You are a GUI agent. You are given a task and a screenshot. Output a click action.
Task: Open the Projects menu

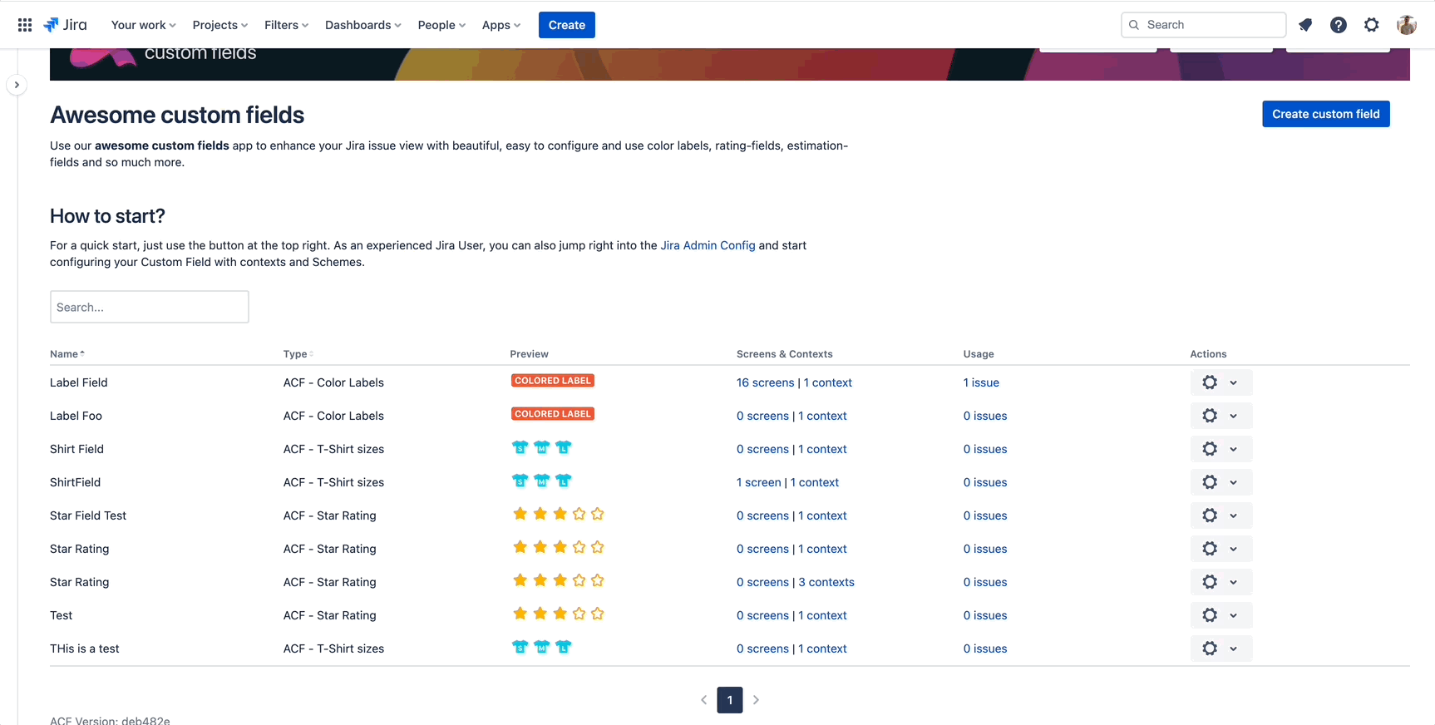[220, 25]
